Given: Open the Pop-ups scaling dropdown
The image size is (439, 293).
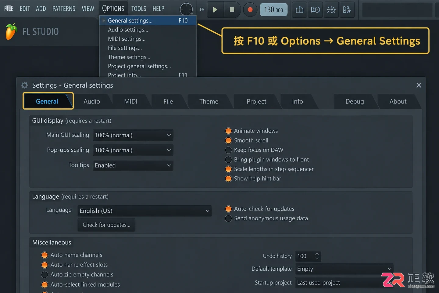Looking at the screenshot, I should (133, 150).
